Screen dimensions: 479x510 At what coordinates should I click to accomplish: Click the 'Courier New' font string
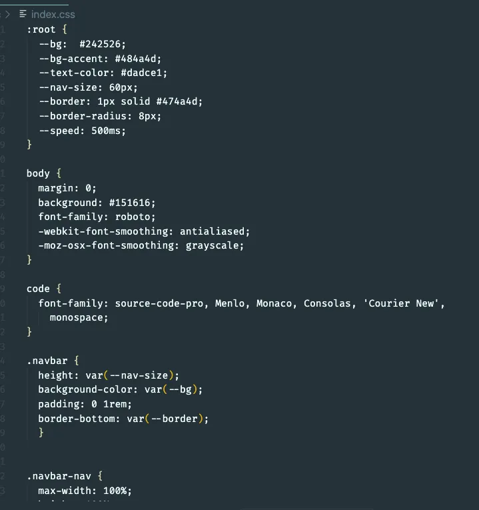[x=401, y=303]
